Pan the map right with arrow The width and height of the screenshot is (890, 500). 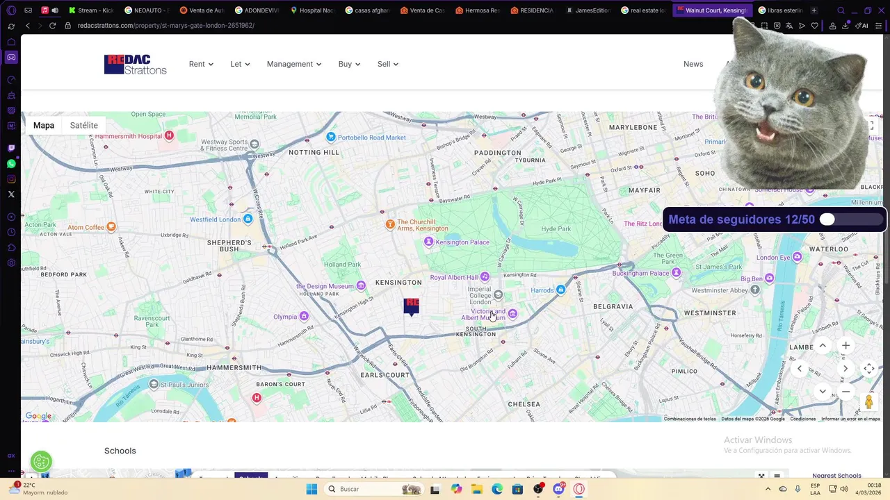[x=845, y=369]
